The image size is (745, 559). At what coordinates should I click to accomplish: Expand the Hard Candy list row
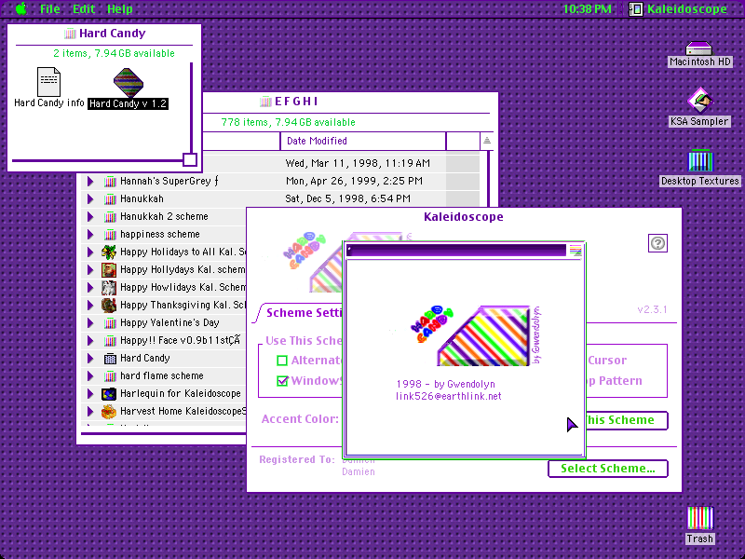coord(89,359)
